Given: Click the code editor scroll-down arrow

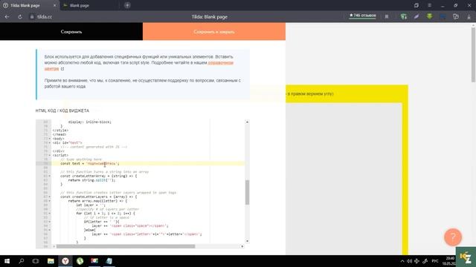Looking at the screenshot, I should click(247, 241).
